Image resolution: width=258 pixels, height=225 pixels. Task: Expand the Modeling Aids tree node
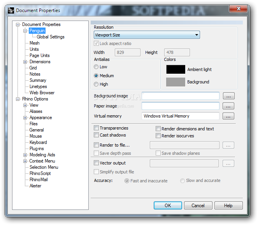[x=25, y=155]
